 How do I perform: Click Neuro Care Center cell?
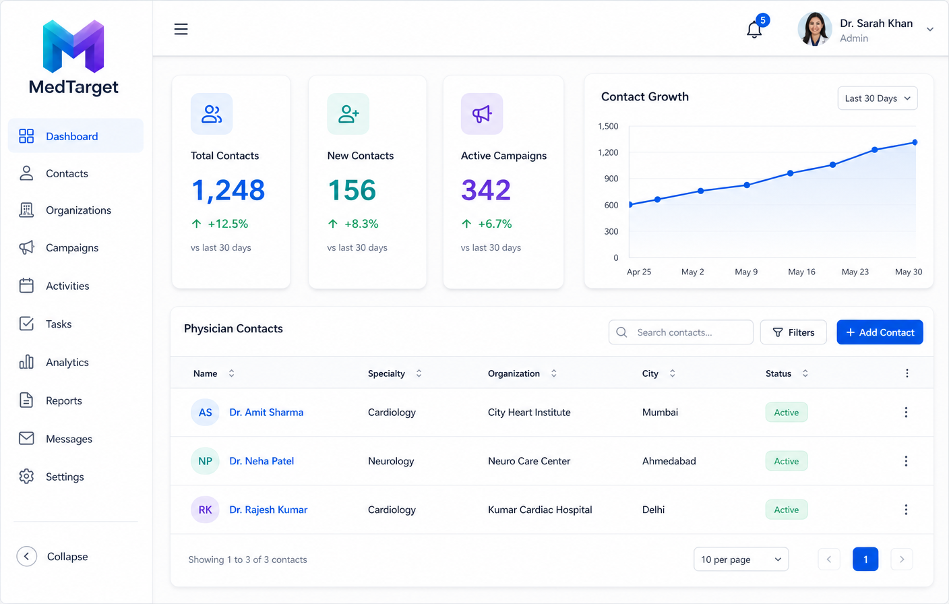(529, 461)
